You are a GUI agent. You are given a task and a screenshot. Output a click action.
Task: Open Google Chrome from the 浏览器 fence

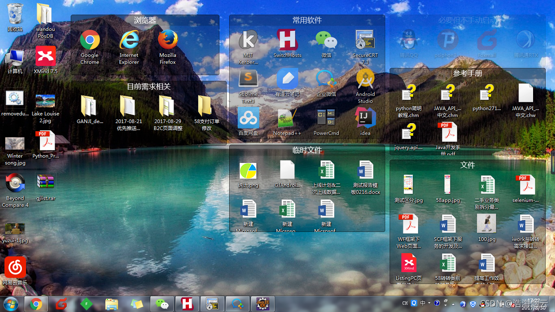tap(90, 40)
